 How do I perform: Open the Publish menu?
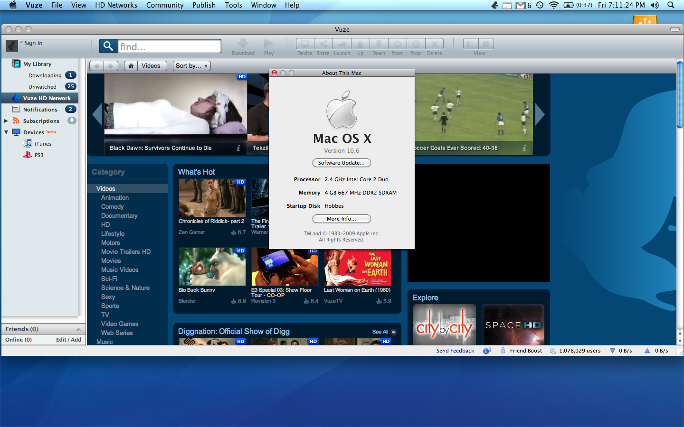204,5
